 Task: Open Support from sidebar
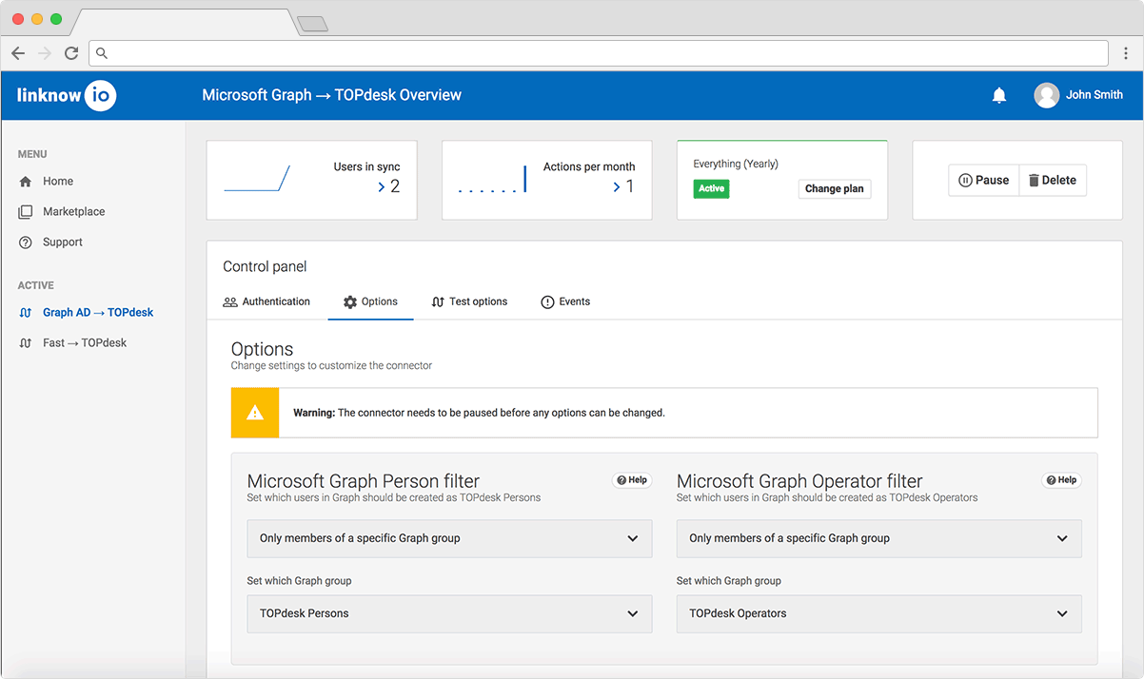tap(63, 242)
